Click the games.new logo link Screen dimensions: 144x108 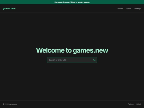click(x=9, y=9)
